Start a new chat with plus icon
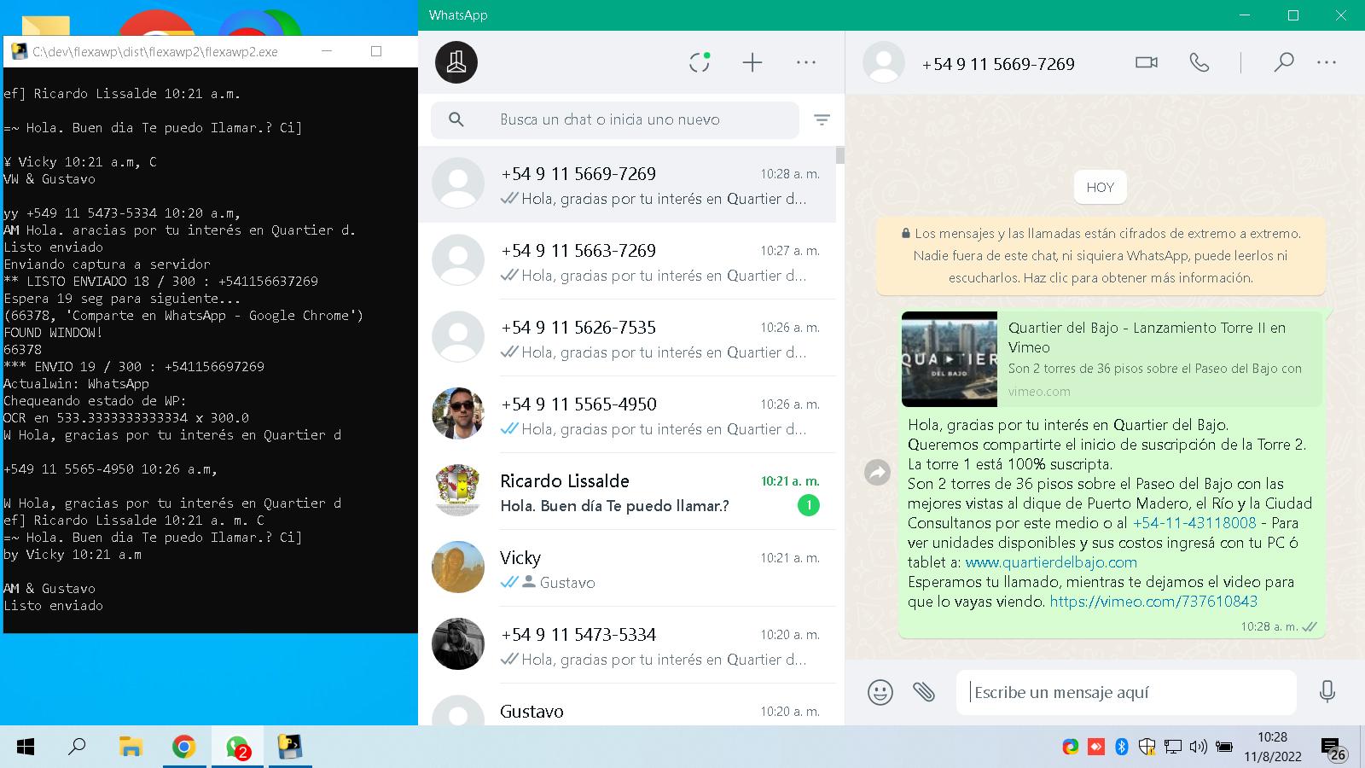This screenshot has height=768, width=1365. pyautogui.click(x=752, y=62)
